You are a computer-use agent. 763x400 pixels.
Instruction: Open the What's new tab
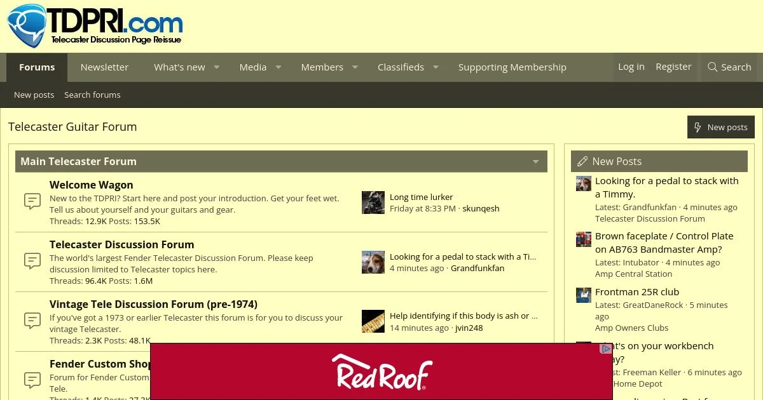[179, 67]
